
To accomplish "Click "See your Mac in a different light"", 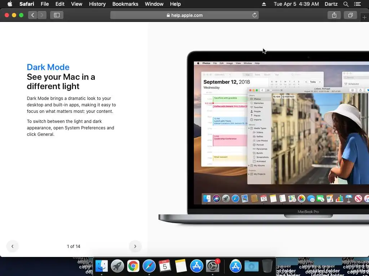I will pos(61,82).
